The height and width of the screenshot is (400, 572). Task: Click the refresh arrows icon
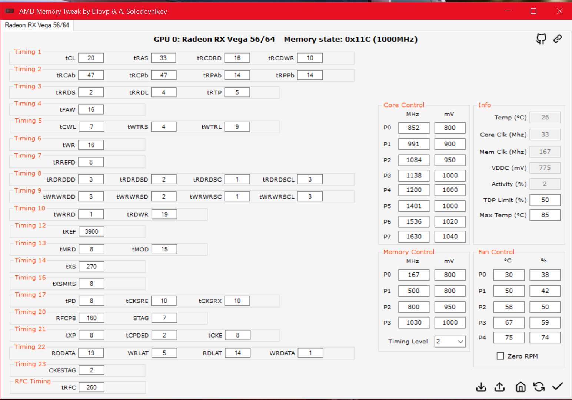pos(539,387)
